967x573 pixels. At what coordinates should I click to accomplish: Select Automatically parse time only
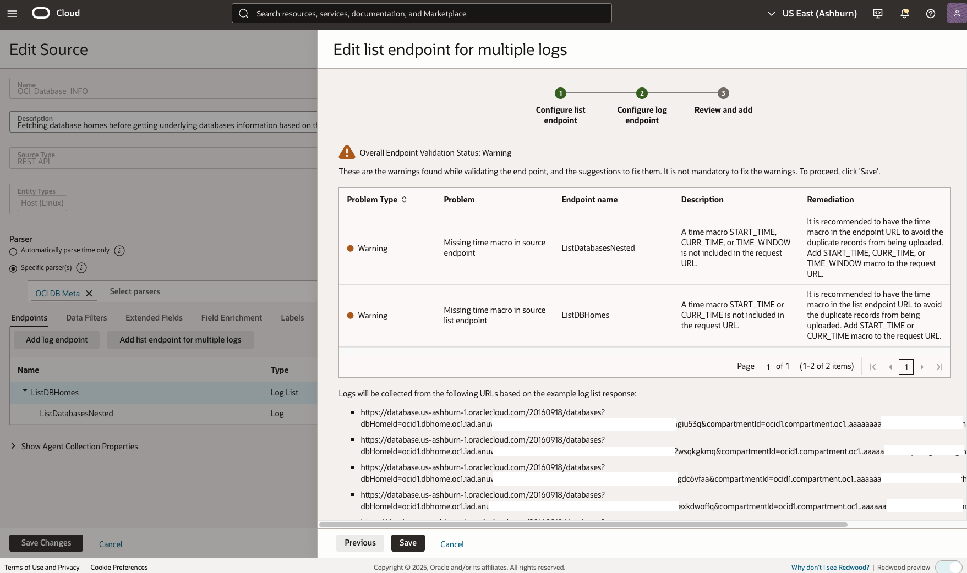[x=12, y=251]
